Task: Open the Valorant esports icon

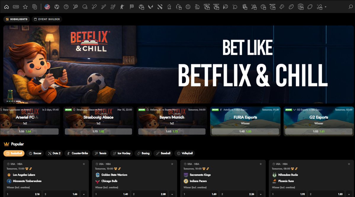Action: coord(150,6)
